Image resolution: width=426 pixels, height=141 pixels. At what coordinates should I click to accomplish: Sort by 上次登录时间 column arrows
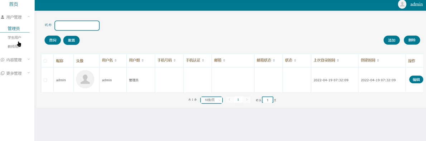[338, 60]
